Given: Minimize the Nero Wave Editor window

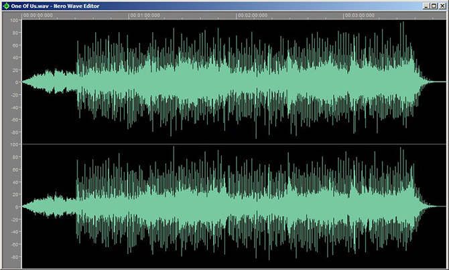Looking at the screenshot, I should 426,5.
